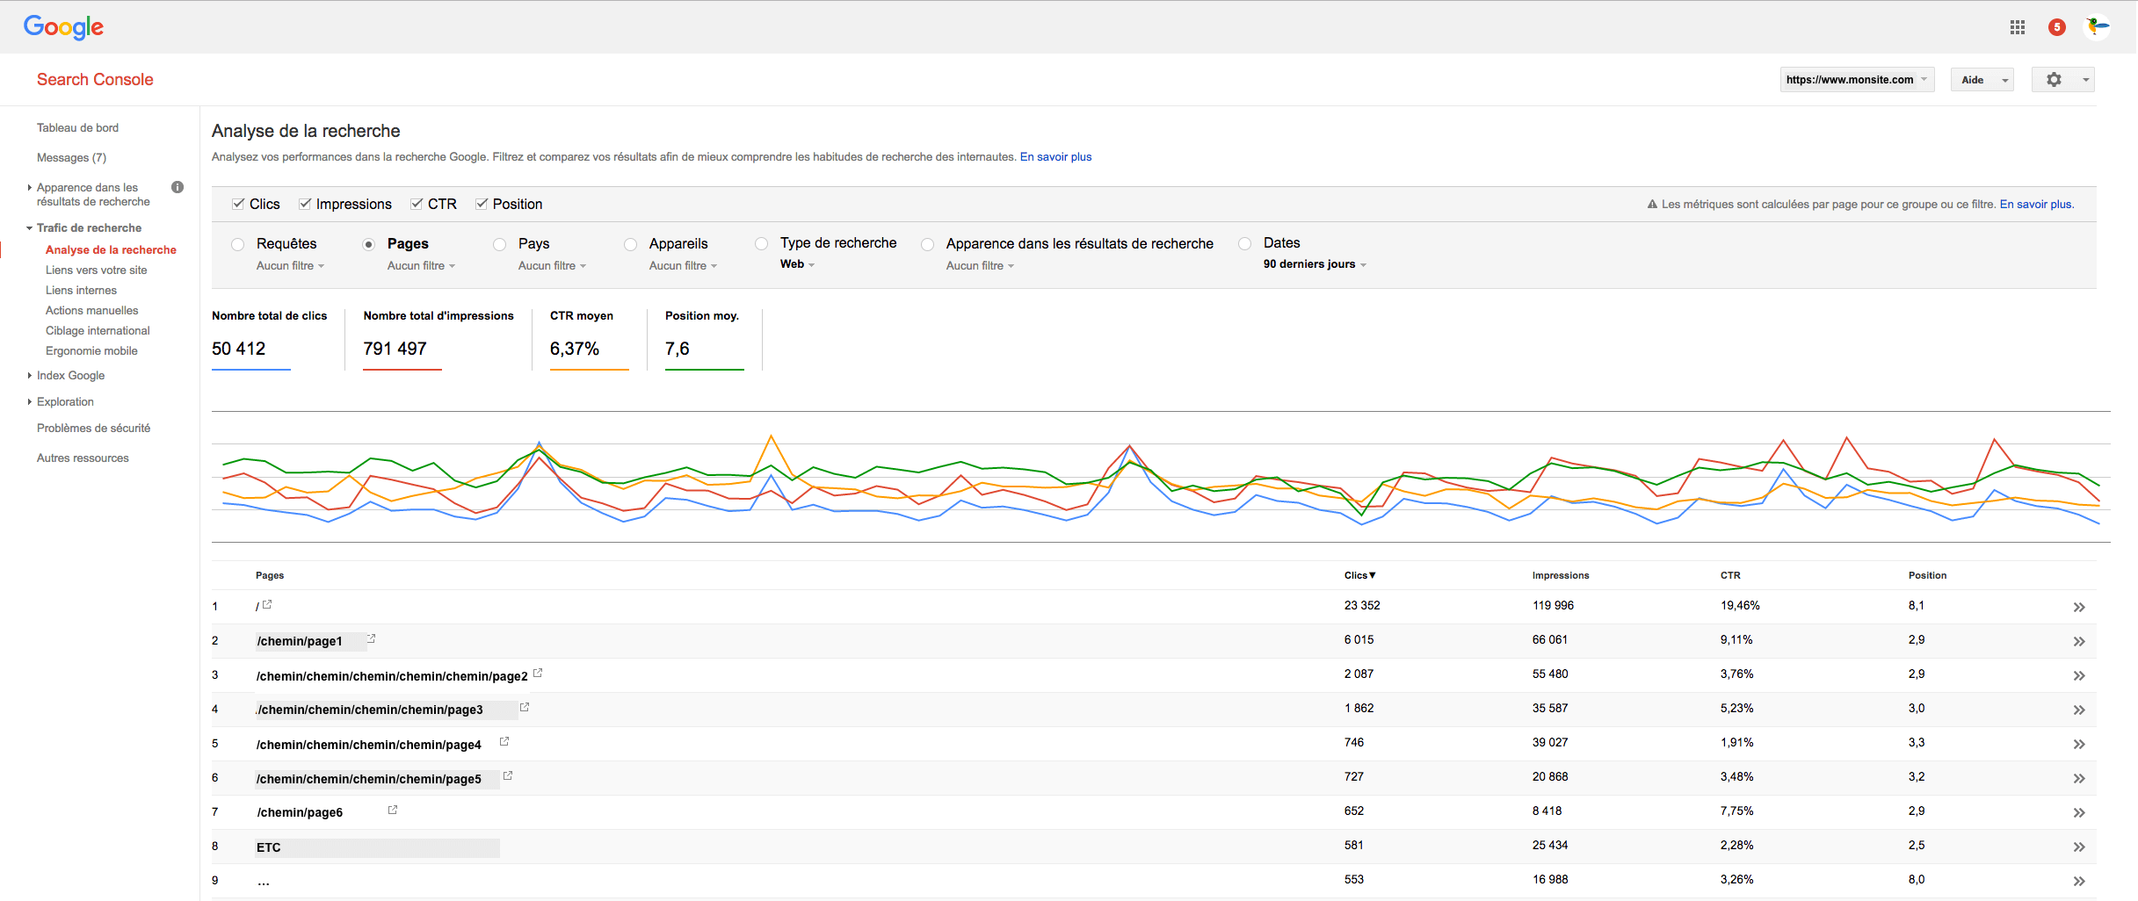The height and width of the screenshot is (901, 2138).
Task: Click the warning triangle icon near metrics notice
Action: click(1652, 205)
